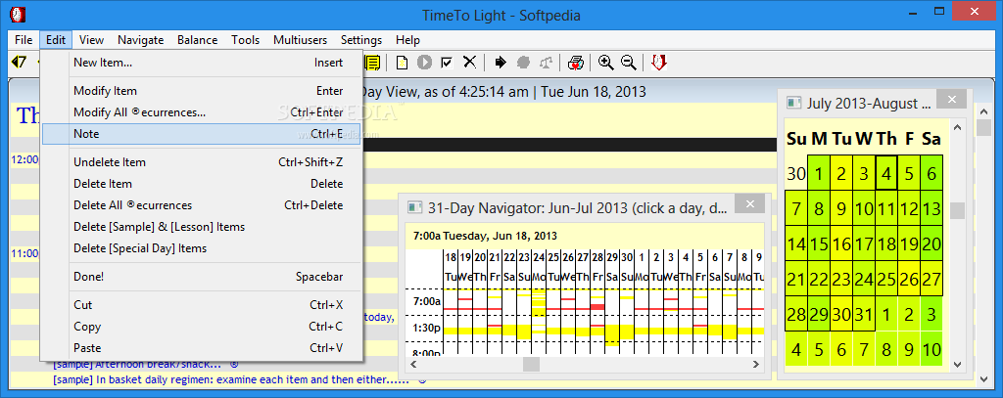The width and height of the screenshot is (1003, 398).
Task: Click the main window vertical scrollbar thumb
Action: [983, 126]
